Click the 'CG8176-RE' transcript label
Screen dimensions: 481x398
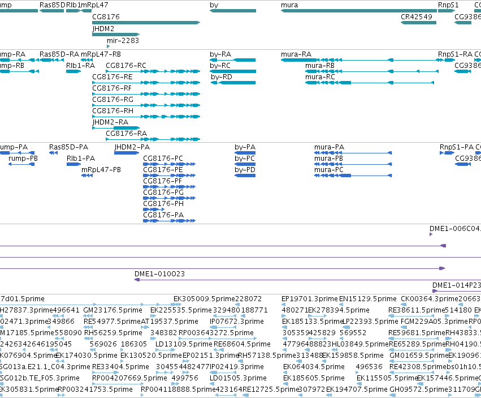click(112, 77)
